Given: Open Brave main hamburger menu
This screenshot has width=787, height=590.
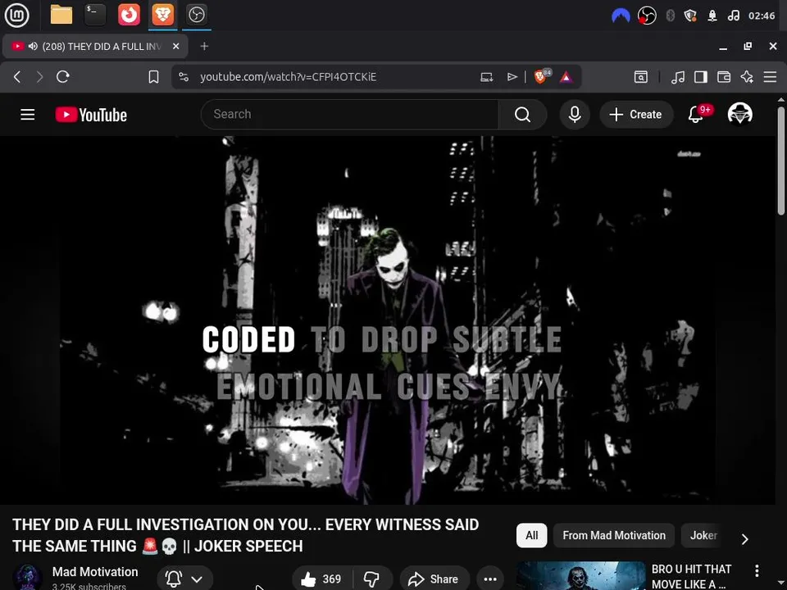Looking at the screenshot, I should tap(770, 77).
